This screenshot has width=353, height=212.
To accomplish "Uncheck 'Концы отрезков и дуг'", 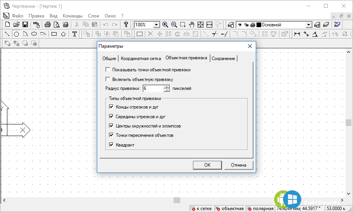I will click(x=111, y=107).
